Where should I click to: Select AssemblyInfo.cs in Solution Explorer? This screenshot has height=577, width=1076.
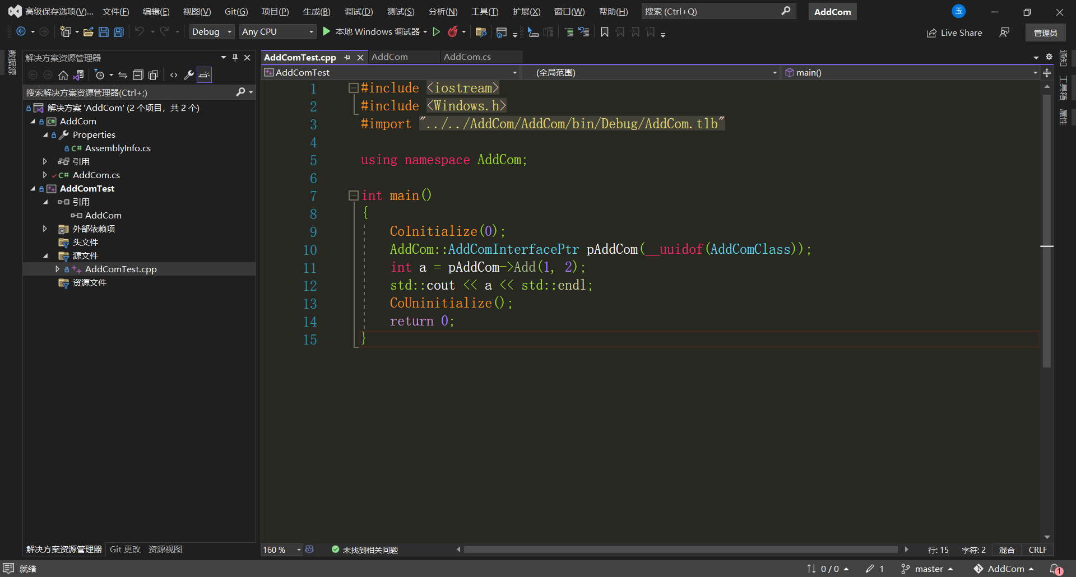(x=118, y=148)
